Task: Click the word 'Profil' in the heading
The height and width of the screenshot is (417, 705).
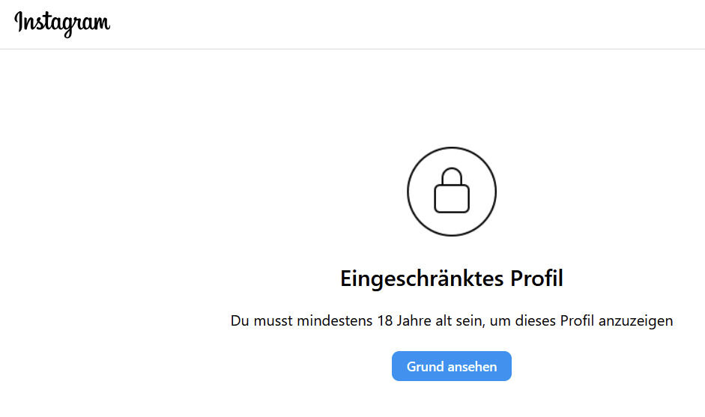Action: coord(536,279)
